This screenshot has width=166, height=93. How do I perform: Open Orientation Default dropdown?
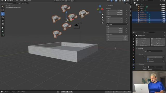click(12, 3)
